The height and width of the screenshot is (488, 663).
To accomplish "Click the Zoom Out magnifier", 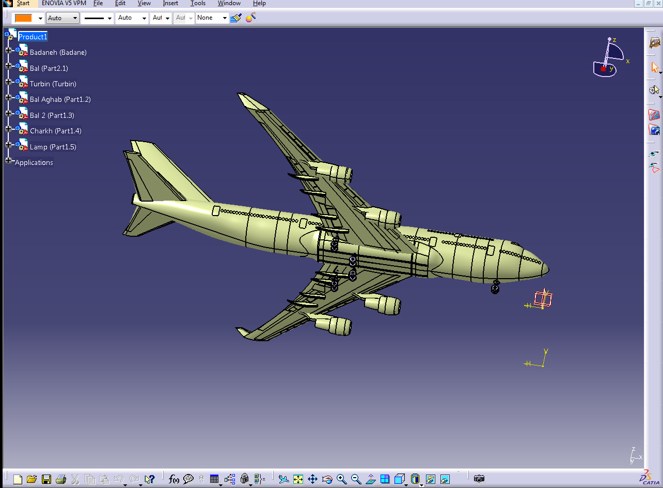I will [356, 479].
